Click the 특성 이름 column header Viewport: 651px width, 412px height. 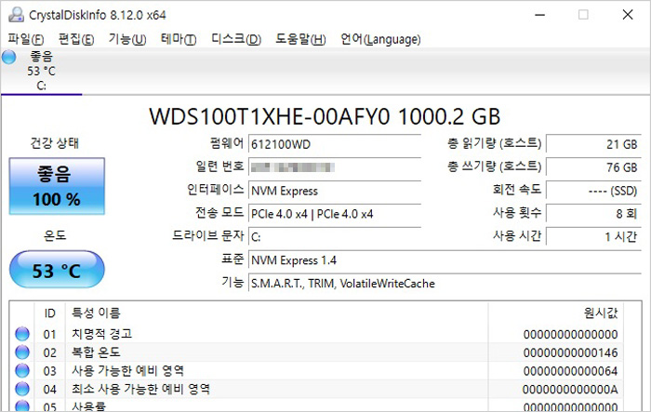(276, 313)
